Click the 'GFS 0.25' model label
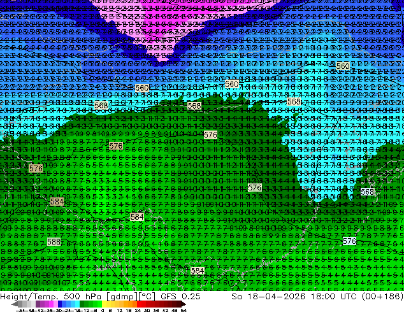 click(x=180, y=297)
